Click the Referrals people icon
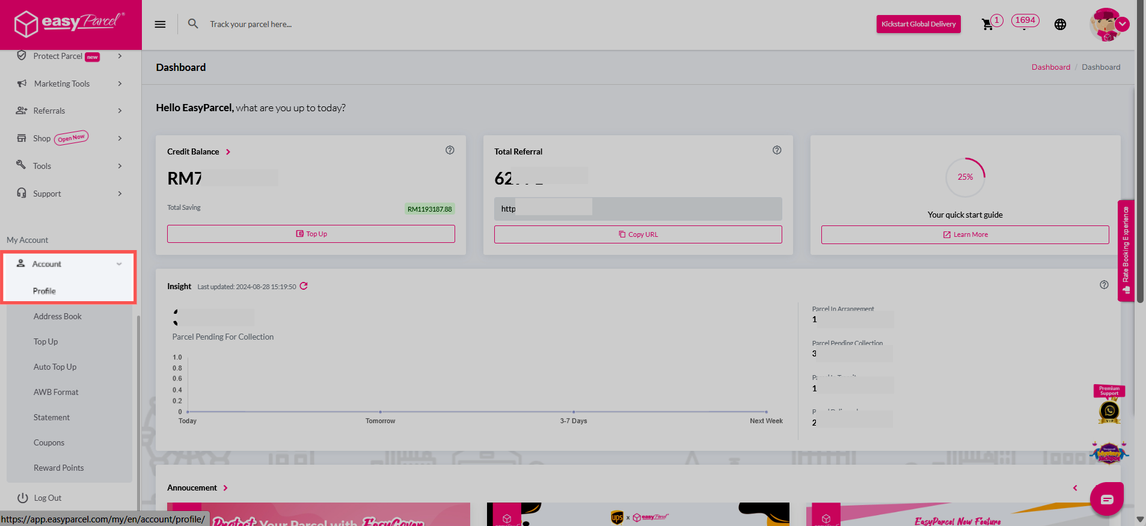The image size is (1146, 526). click(x=22, y=111)
